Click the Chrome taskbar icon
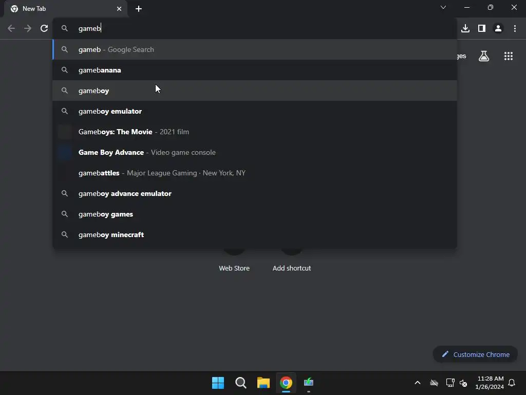 [x=286, y=383]
